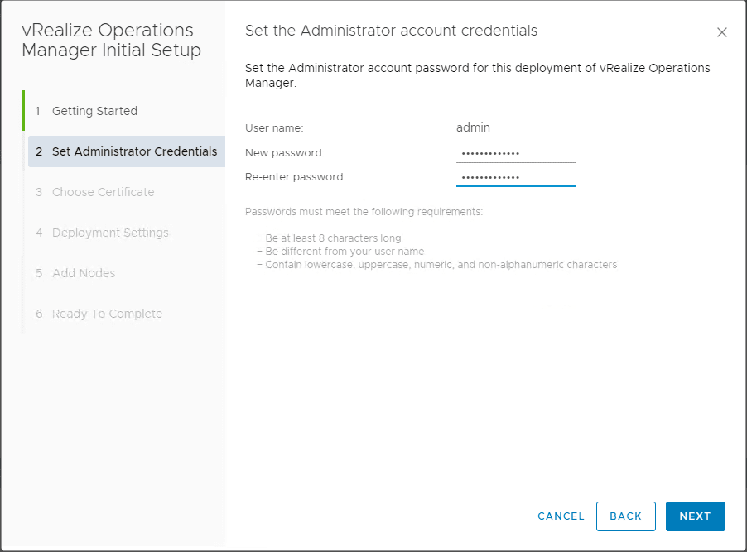Select the Add Nodes step
This screenshot has height=552, width=747.
[84, 273]
